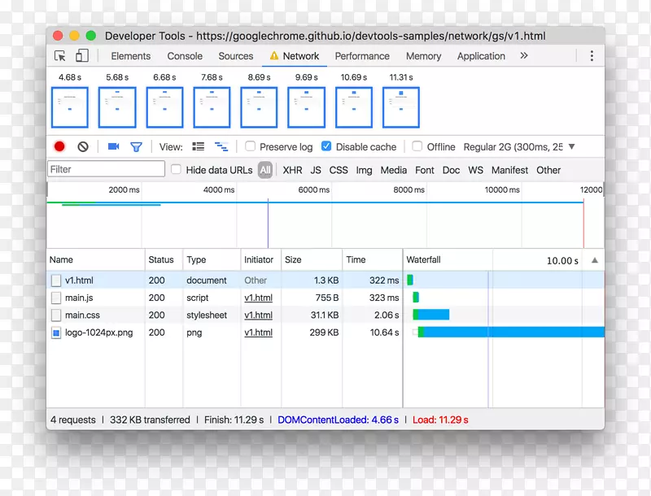Toggle the device toolbar icon
Screen dimensions: 651x496
tap(82, 55)
